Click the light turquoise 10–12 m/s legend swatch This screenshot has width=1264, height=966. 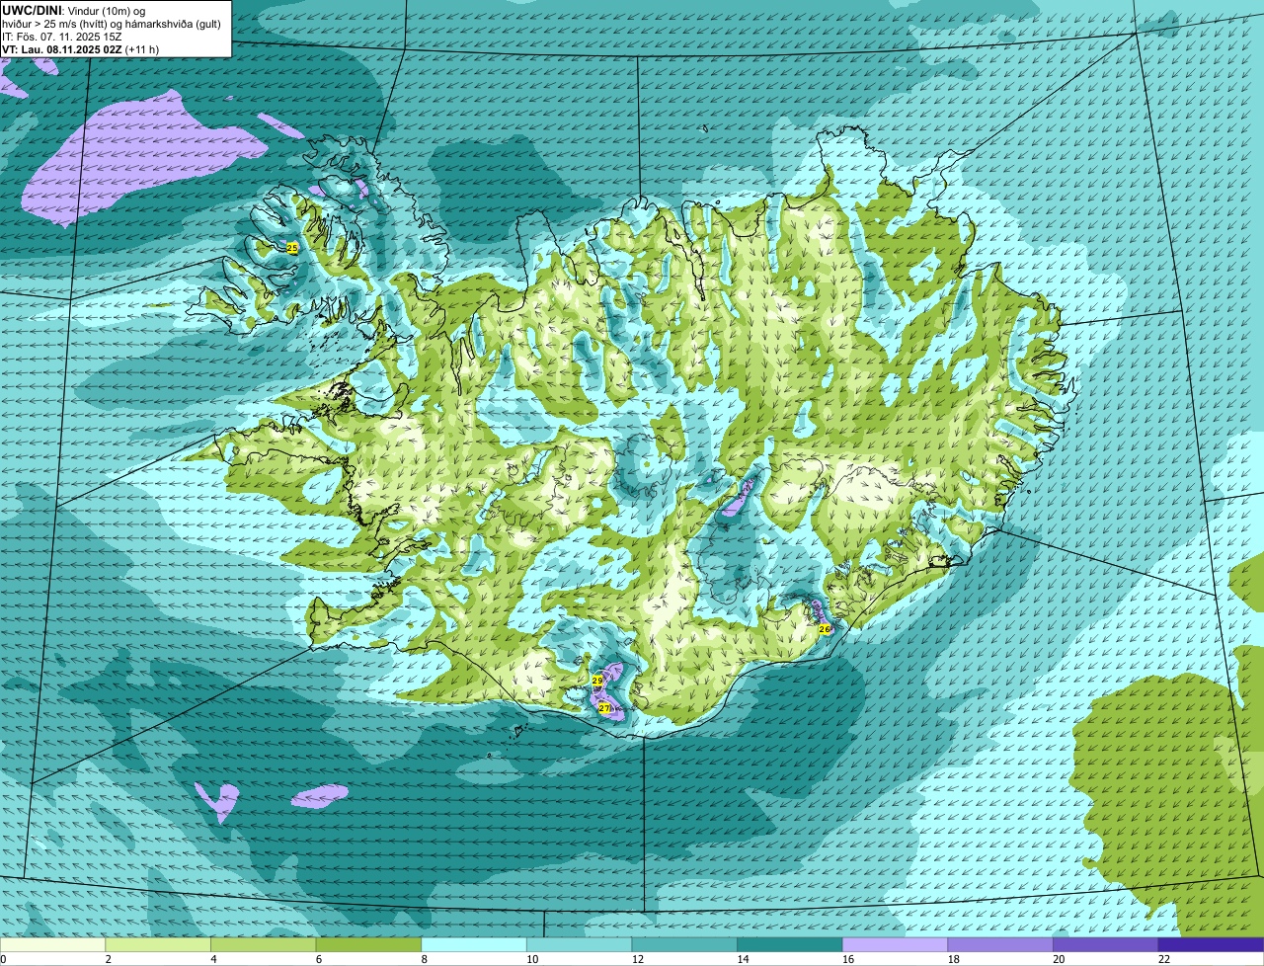579,944
